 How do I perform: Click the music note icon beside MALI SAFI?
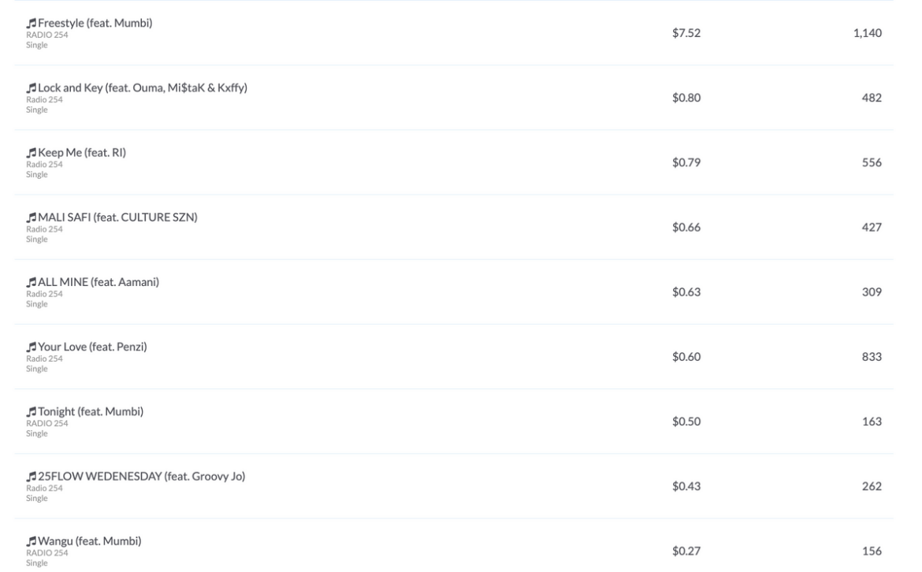[32, 217]
